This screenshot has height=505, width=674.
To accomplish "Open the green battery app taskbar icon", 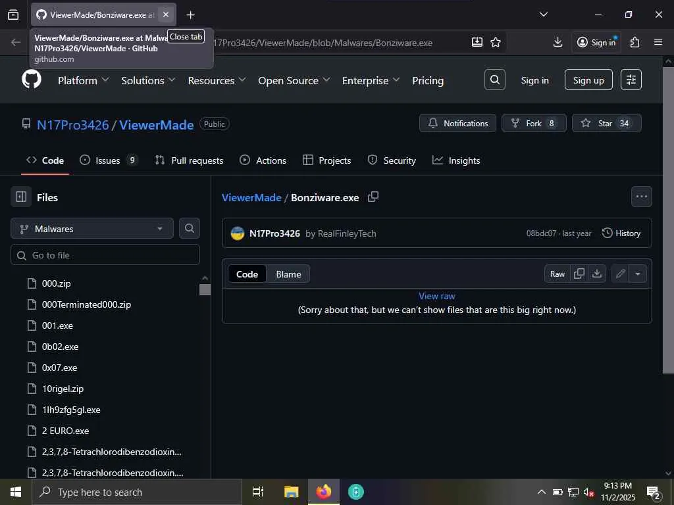I will 356,492.
